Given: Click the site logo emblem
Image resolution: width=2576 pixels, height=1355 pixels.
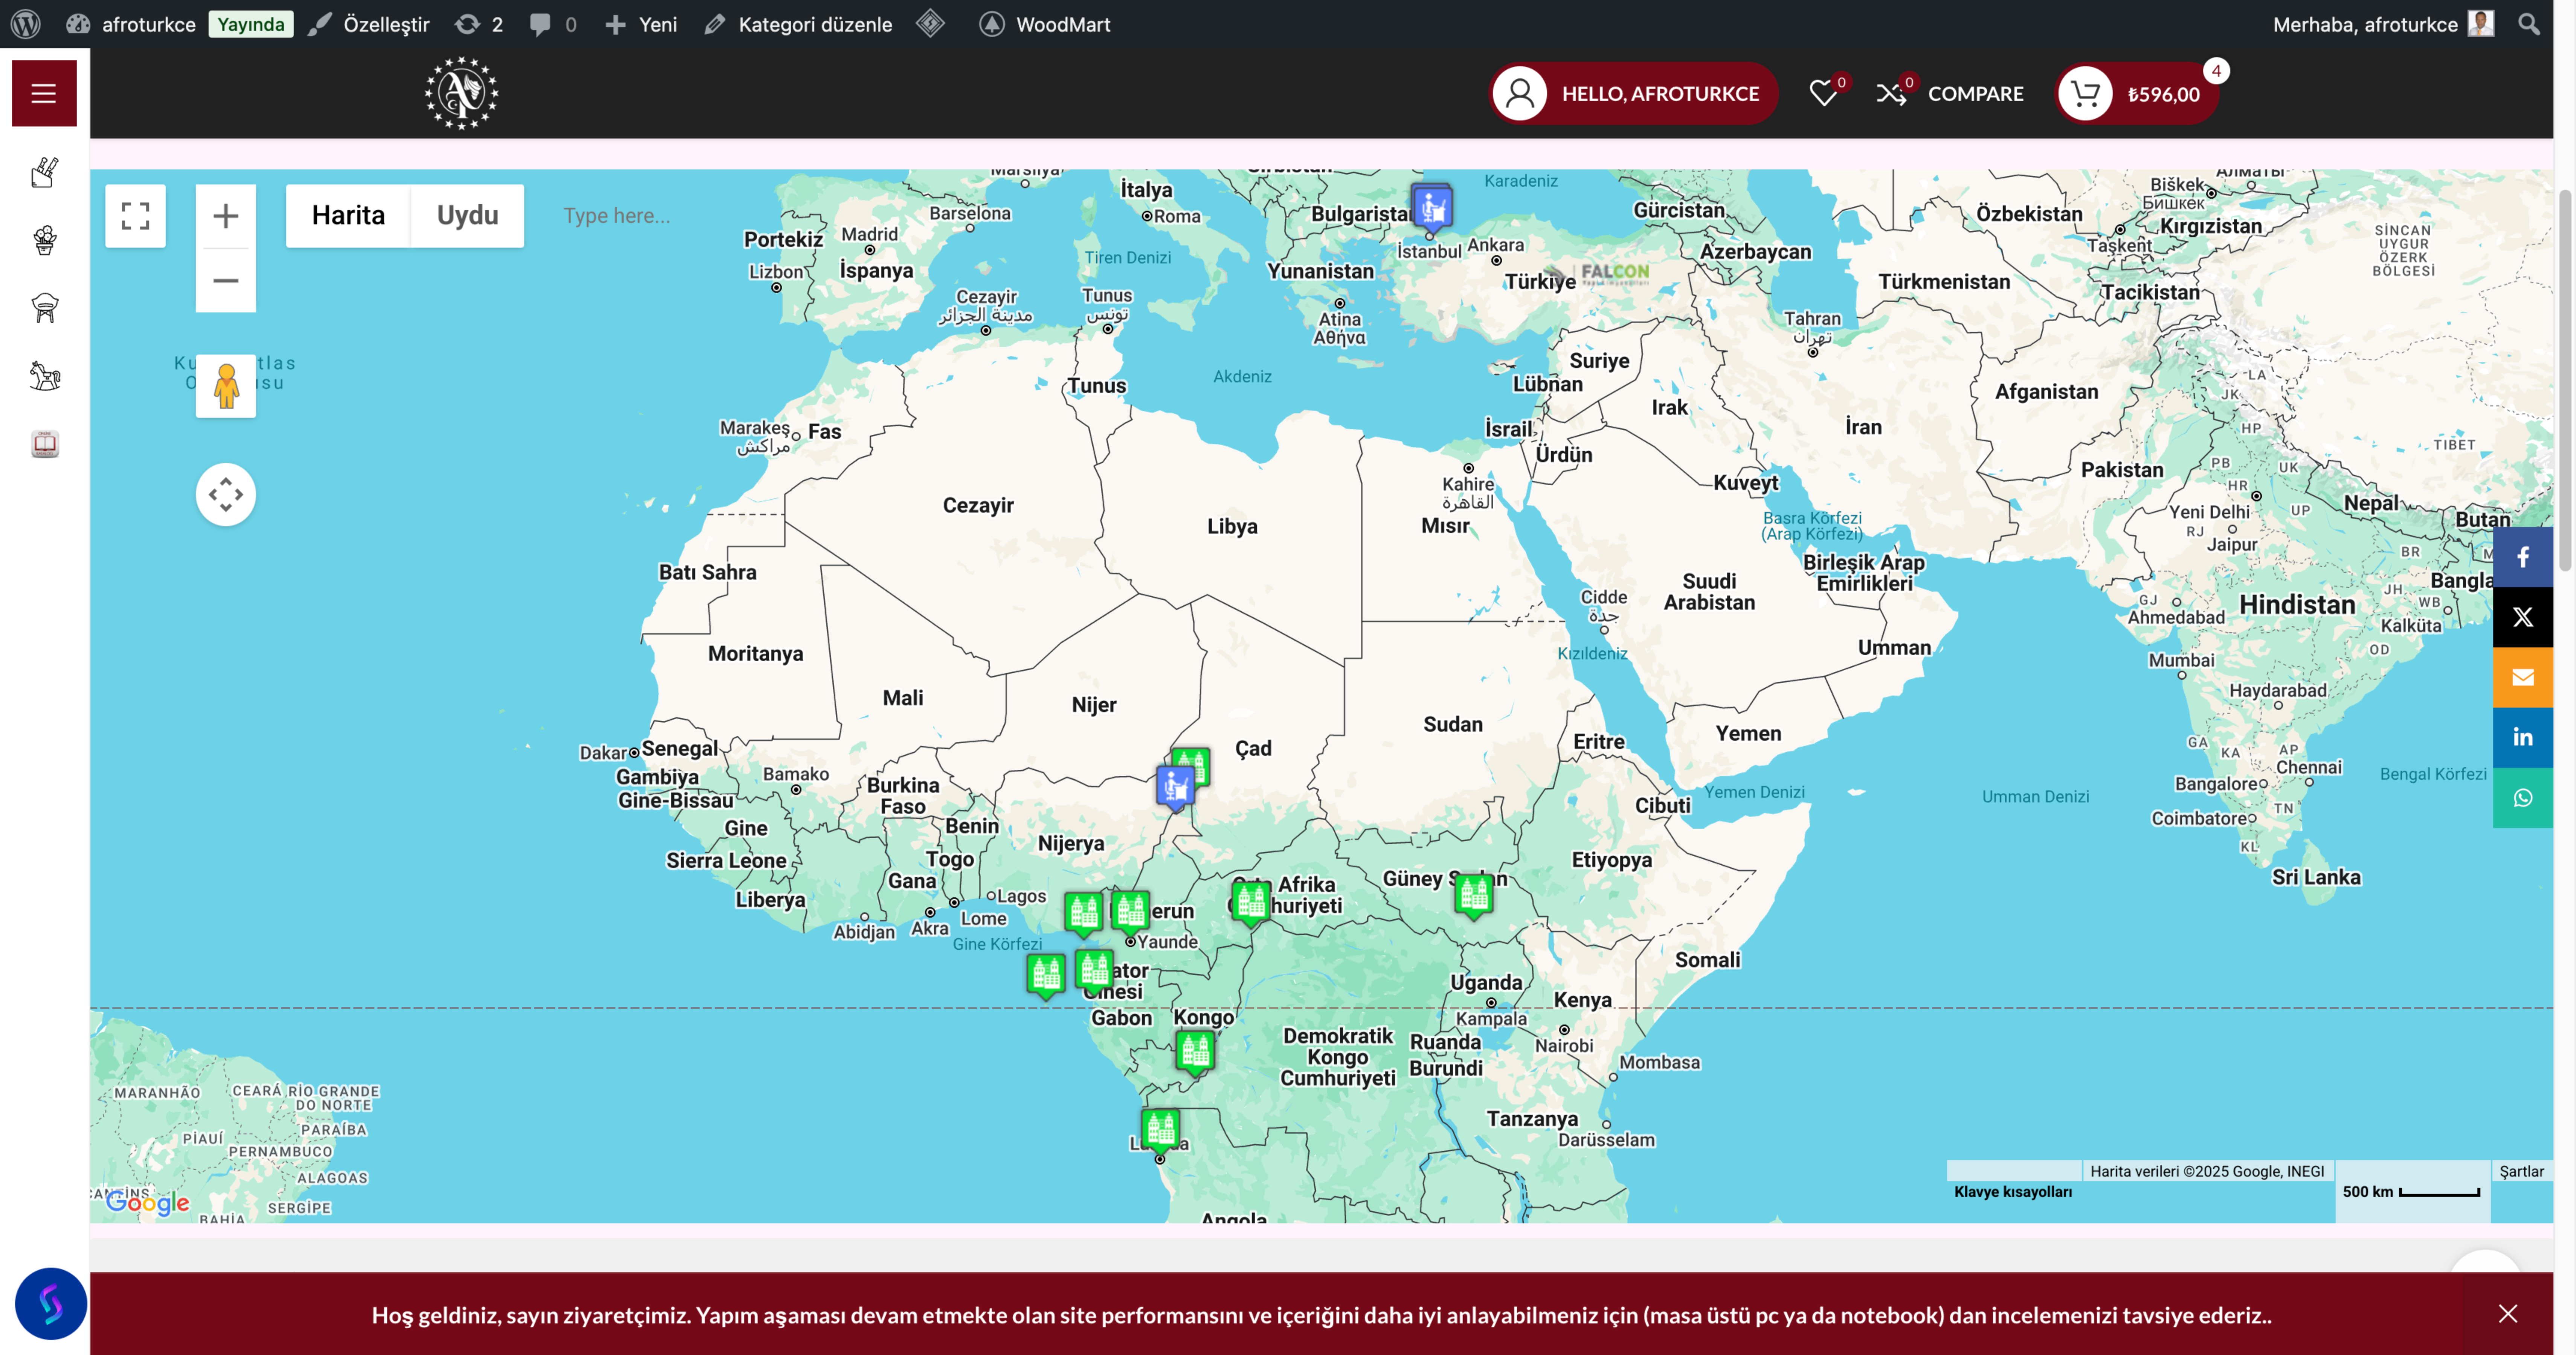Looking at the screenshot, I should click(x=461, y=93).
